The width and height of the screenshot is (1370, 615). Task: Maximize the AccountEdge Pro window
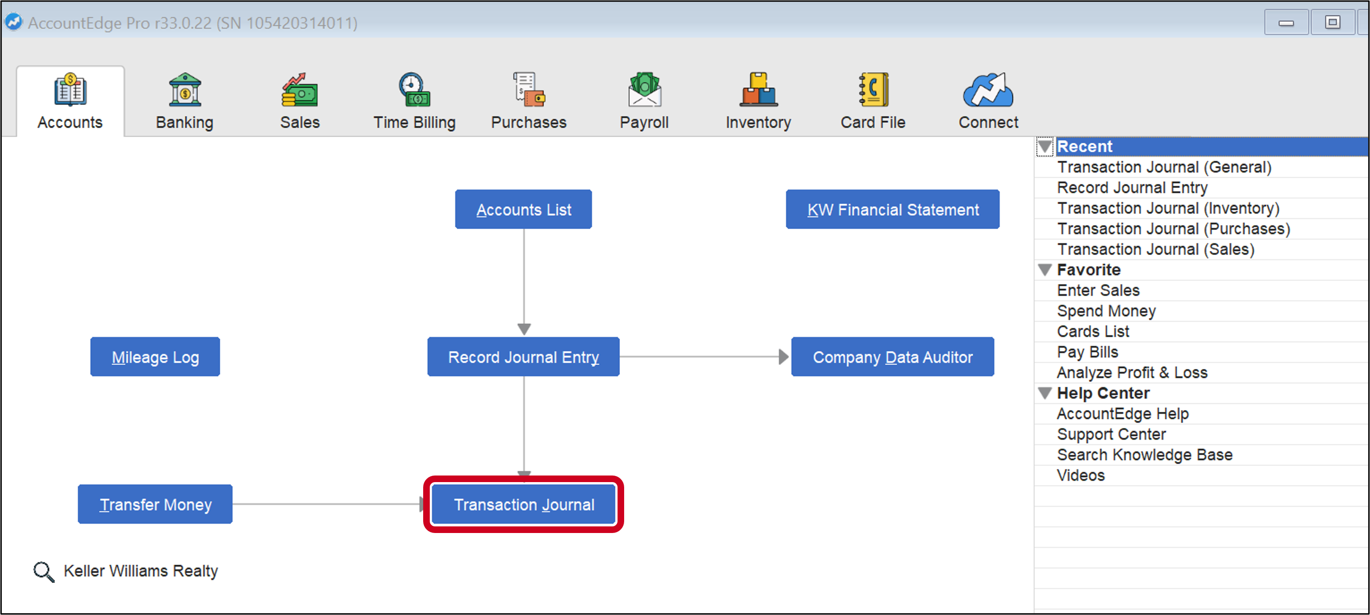(1332, 22)
